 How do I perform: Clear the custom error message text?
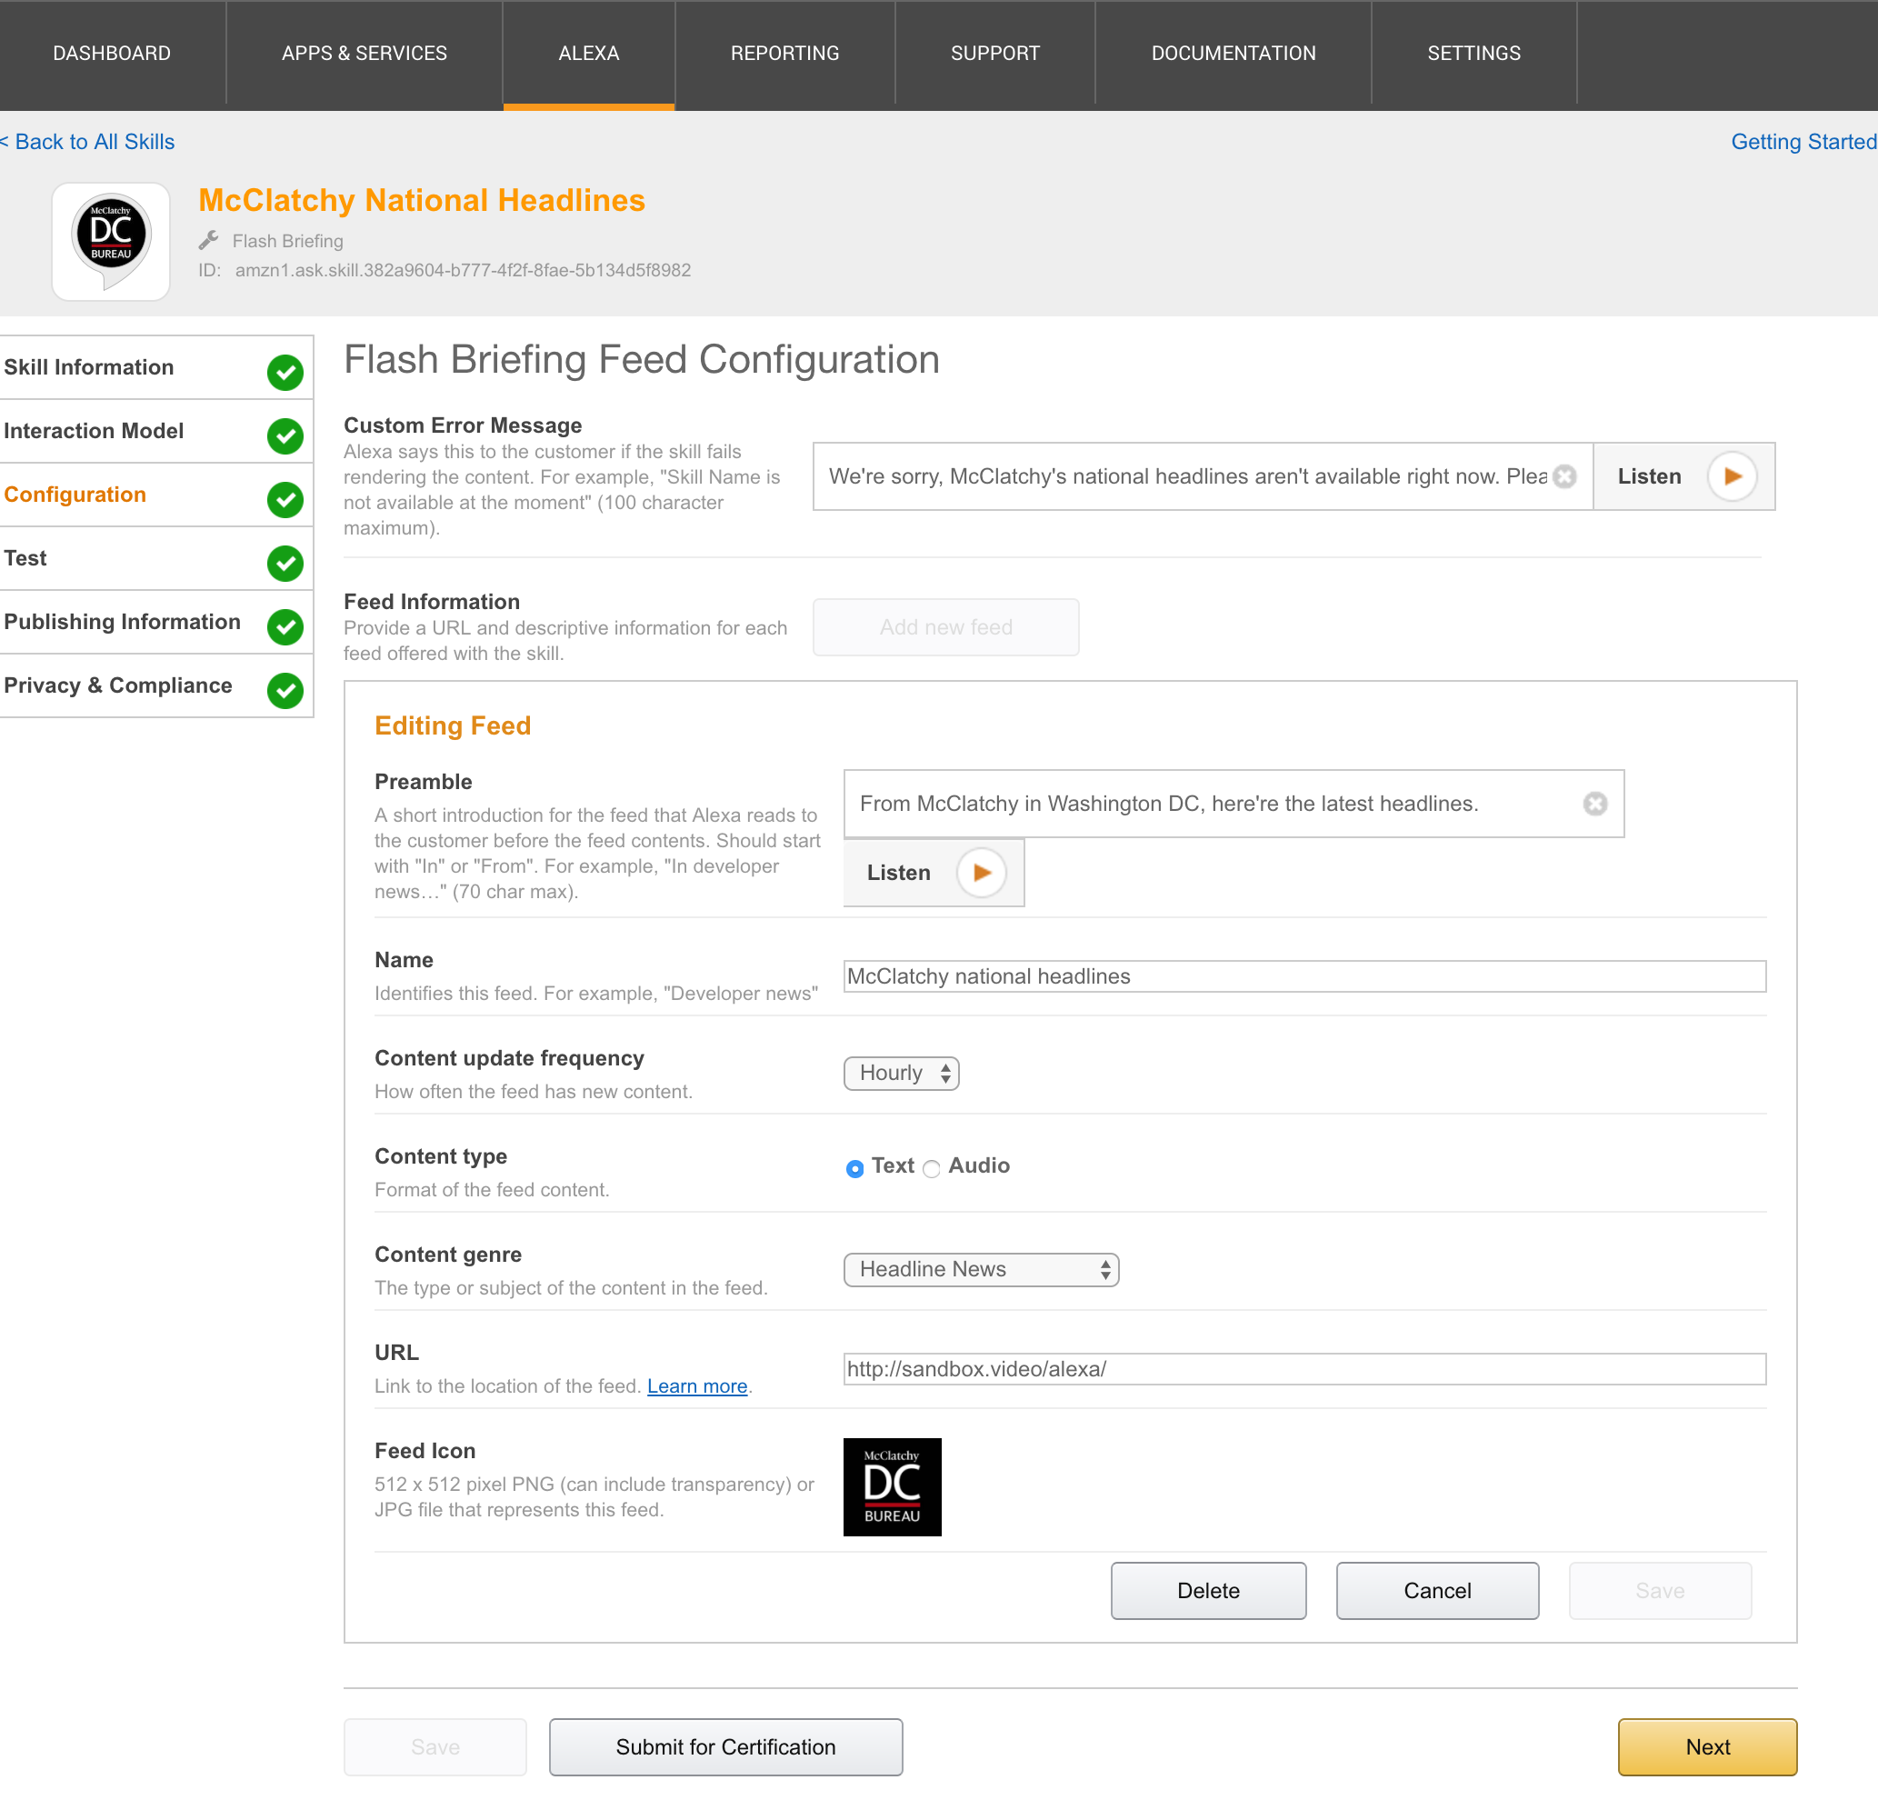tap(1564, 476)
